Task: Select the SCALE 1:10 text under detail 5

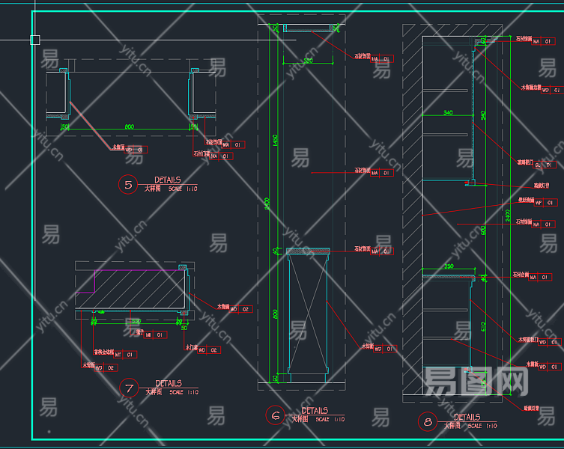Action: coord(184,189)
